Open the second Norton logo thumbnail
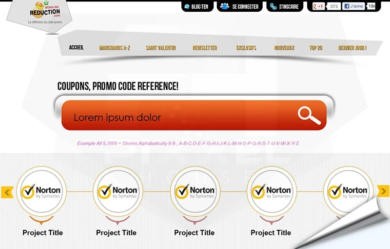Image resolution: width=390 pixels, height=249 pixels. (x=118, y=191)
